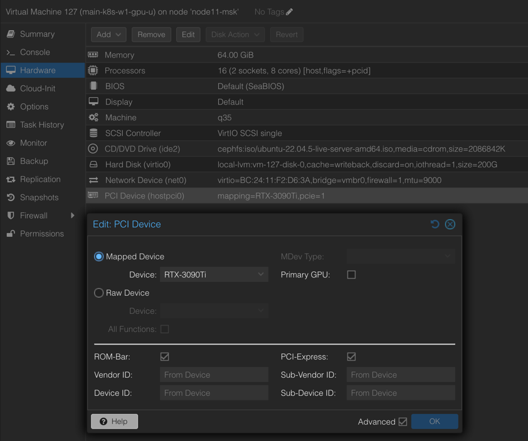Viewport: 528px width, 441px height.
Task: Click the Vendor ID input field
Action: 214,375
